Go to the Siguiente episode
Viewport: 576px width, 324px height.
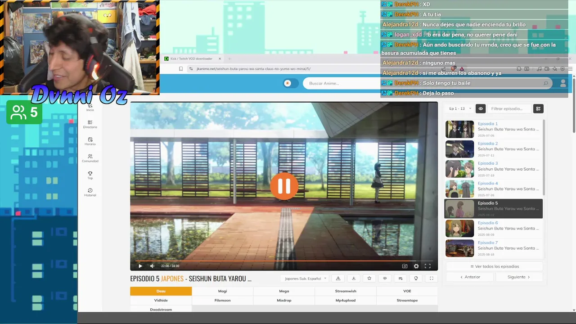[x=518, y=277]
